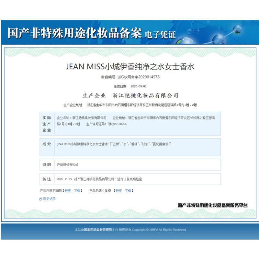The width and height of the screenshot is (259, 259).
Task: Click the manufacturer name 浙江艳桃化妆品有限公司 heading
Action: tap(145, 96)
